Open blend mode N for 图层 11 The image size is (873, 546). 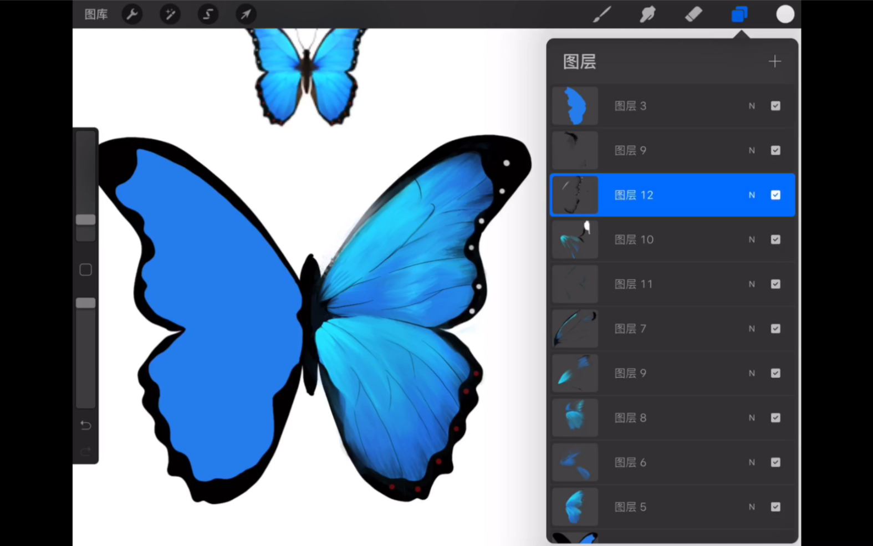pos(752,284)
